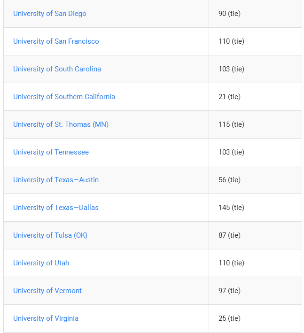Click the University of Virginia link
The height and width of the screenshot is (333, 304).
pos(46,318)
